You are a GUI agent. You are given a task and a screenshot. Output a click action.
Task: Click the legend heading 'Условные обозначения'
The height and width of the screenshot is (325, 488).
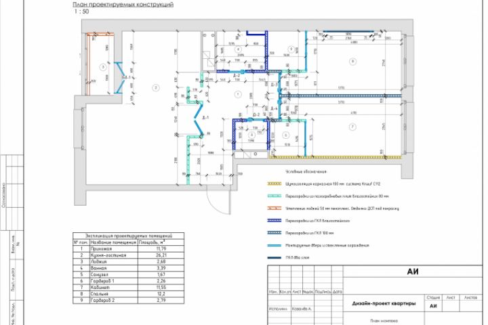pos(306,171)
